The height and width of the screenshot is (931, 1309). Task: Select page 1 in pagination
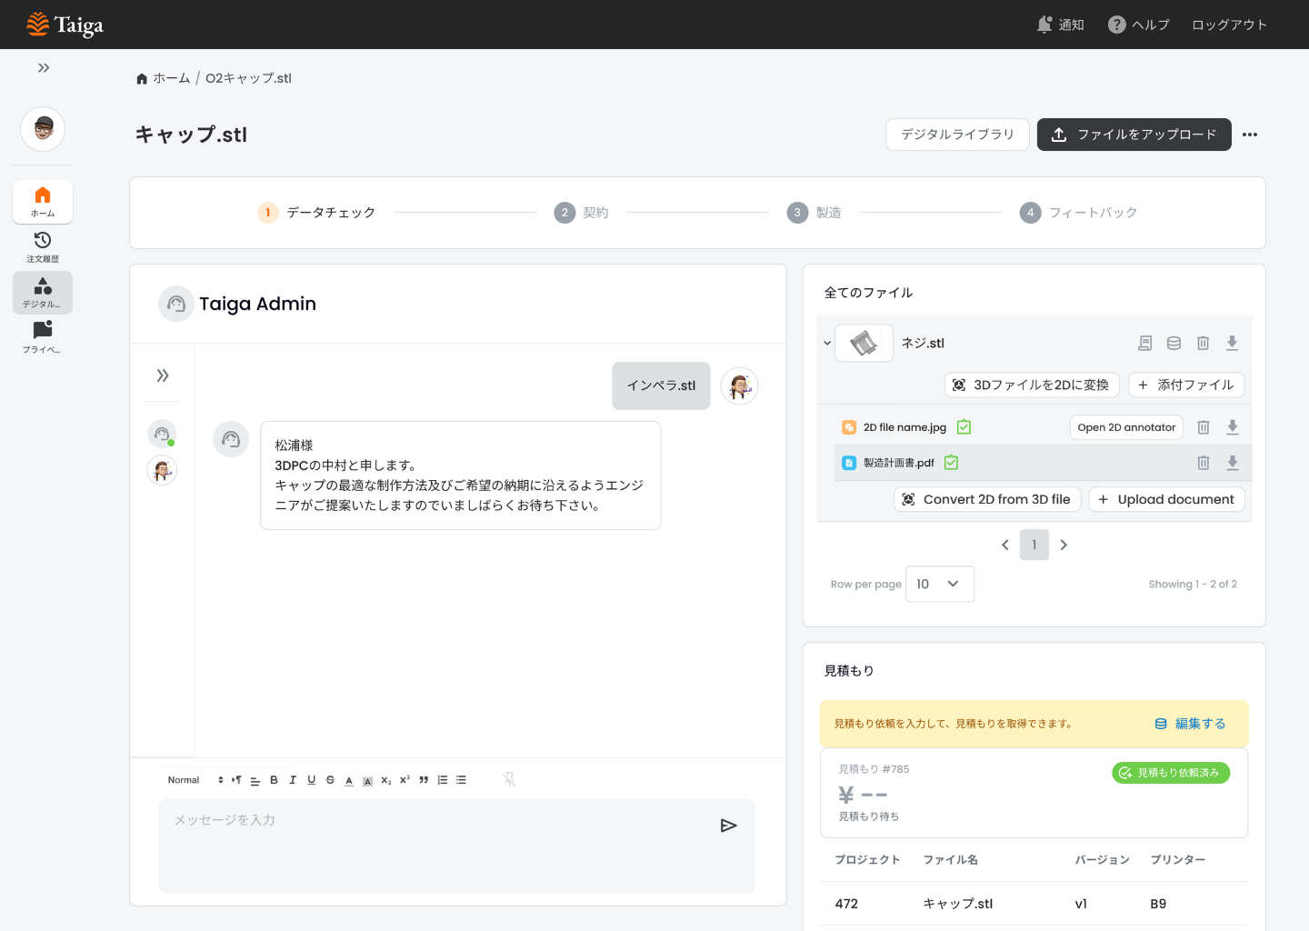(x=1034, y=545)
